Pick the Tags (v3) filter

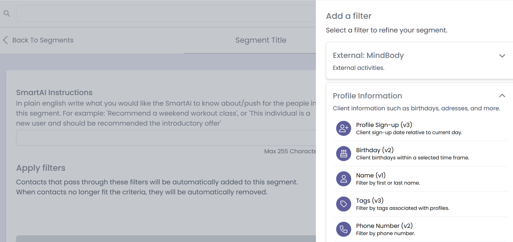click(x=369, y=201)
